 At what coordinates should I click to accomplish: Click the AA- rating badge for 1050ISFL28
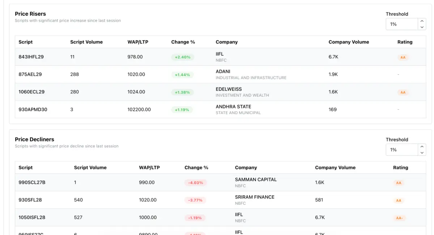400,218
